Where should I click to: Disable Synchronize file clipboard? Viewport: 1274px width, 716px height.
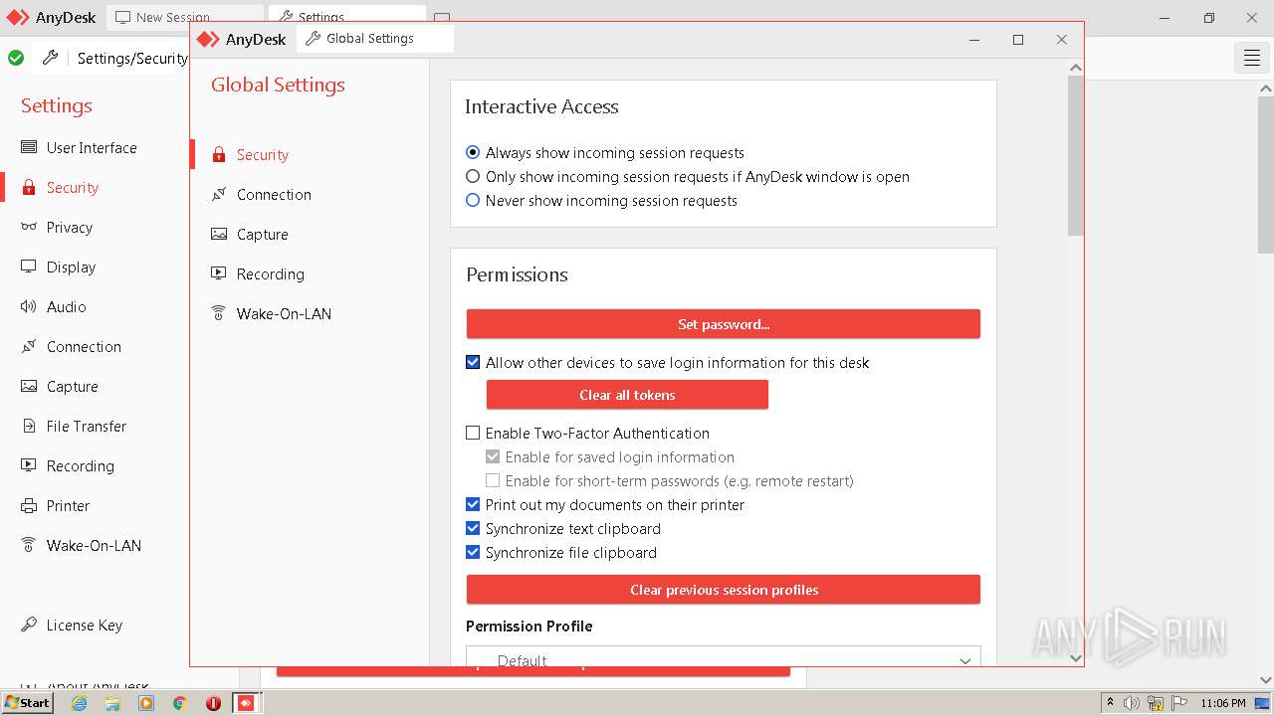pos(473,552)
